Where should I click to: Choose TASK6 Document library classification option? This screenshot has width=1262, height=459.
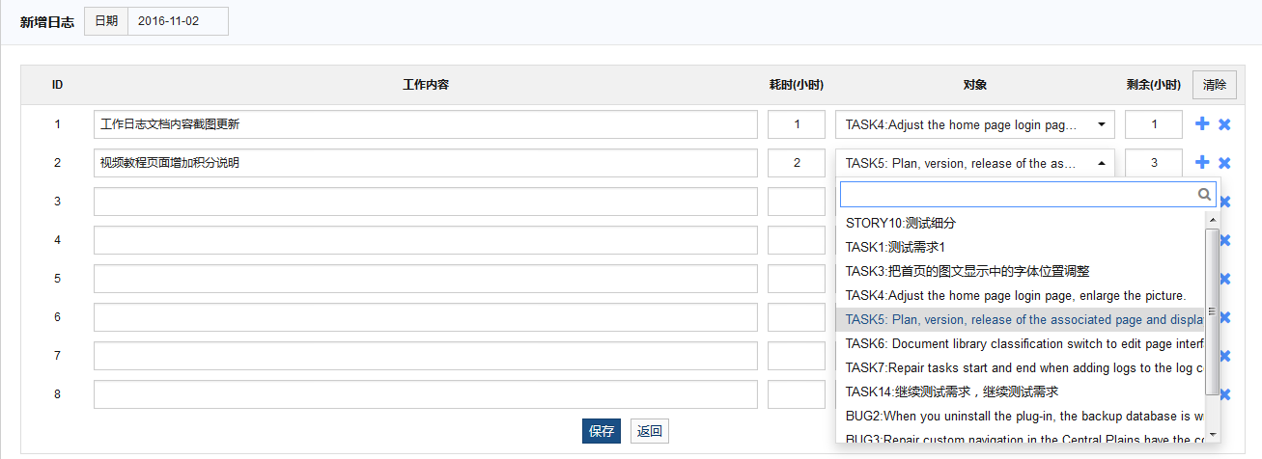click(x=1021, y=343)
